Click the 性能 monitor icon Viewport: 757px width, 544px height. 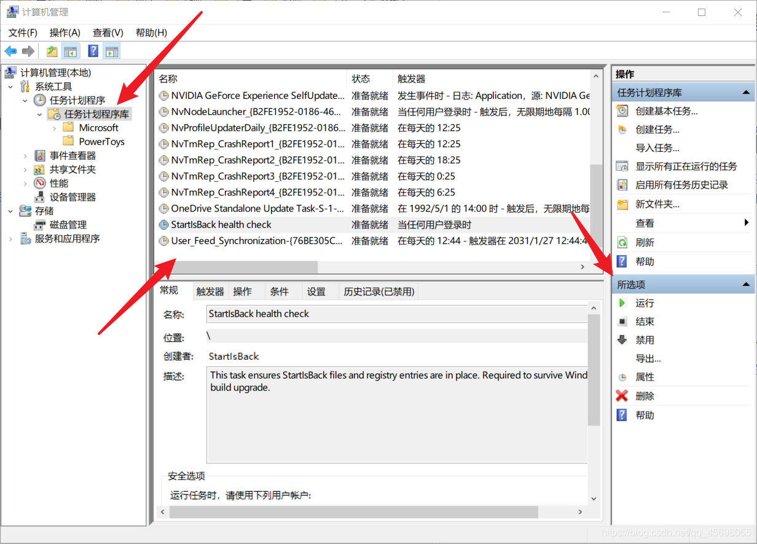(x=40, y=183)
